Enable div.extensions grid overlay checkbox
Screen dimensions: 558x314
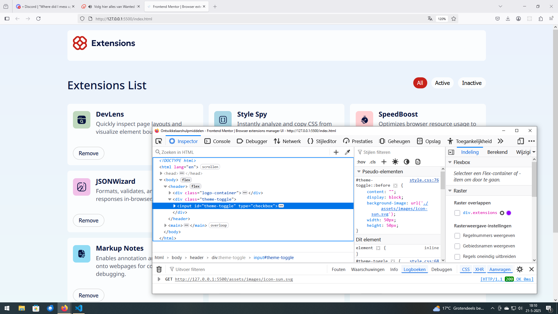[x=457, y=213]
